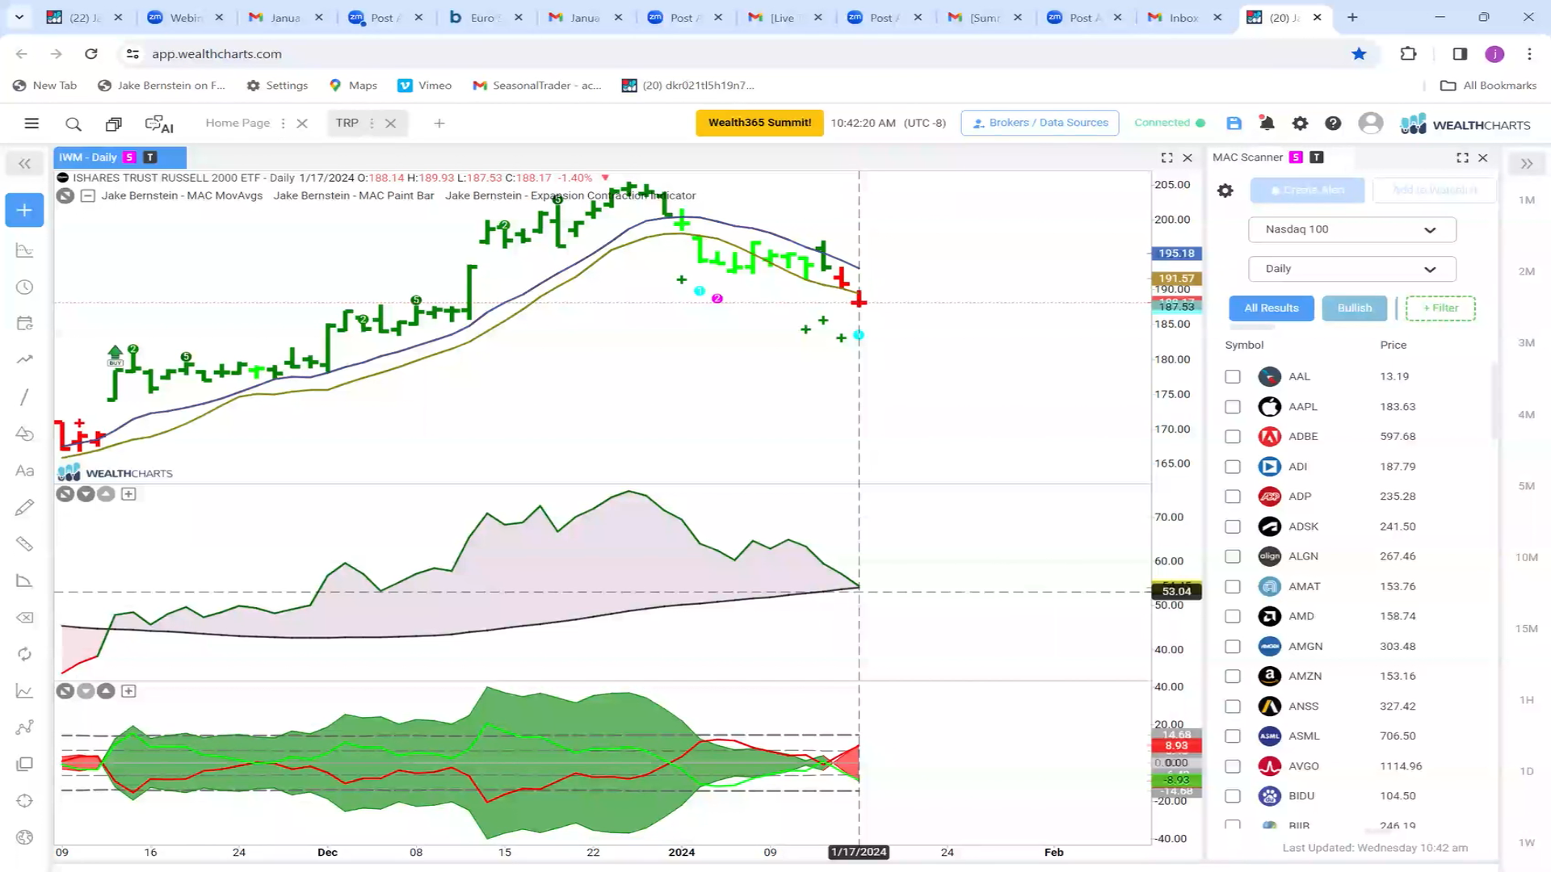
Task: Open the Nasdaq 100 watchlist dropdown
Action: click(x=1351, y=229)
